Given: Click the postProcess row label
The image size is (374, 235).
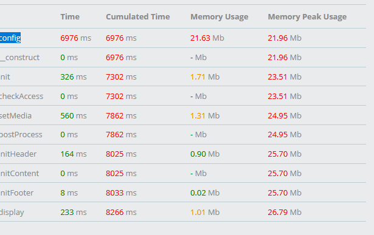Looking at the screenshot, I should tap(21, 135).
